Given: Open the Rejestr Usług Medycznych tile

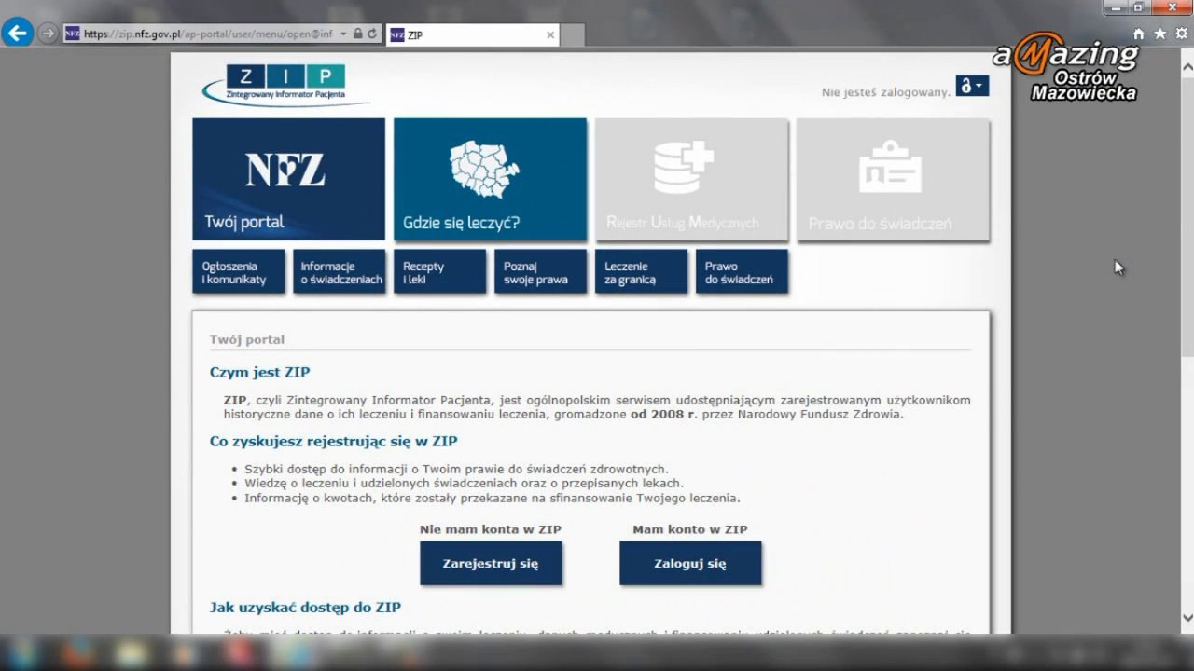Looking at the screenshot, I should (691, 179).
